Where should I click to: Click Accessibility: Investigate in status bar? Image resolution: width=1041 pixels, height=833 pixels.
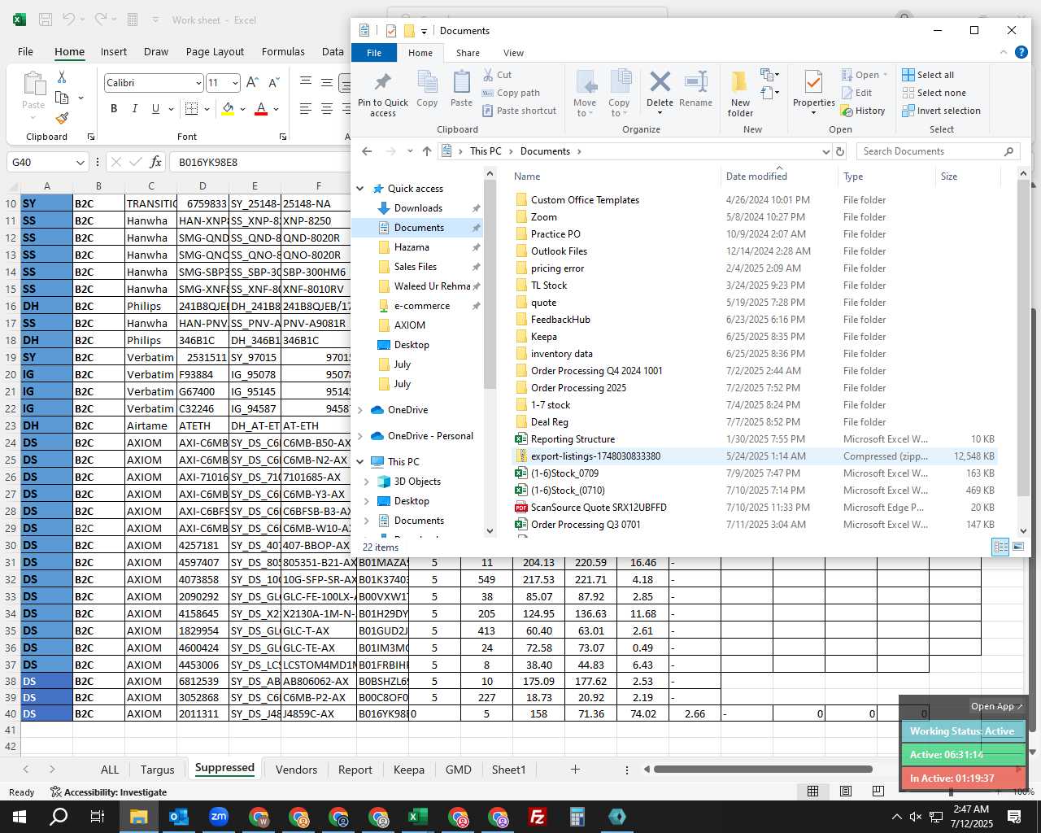(108, 792)
